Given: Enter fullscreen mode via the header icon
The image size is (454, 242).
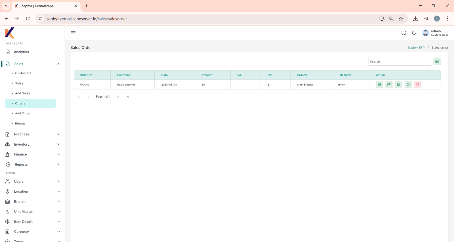Looking at the screenshot, I should [x=403, y=33].
